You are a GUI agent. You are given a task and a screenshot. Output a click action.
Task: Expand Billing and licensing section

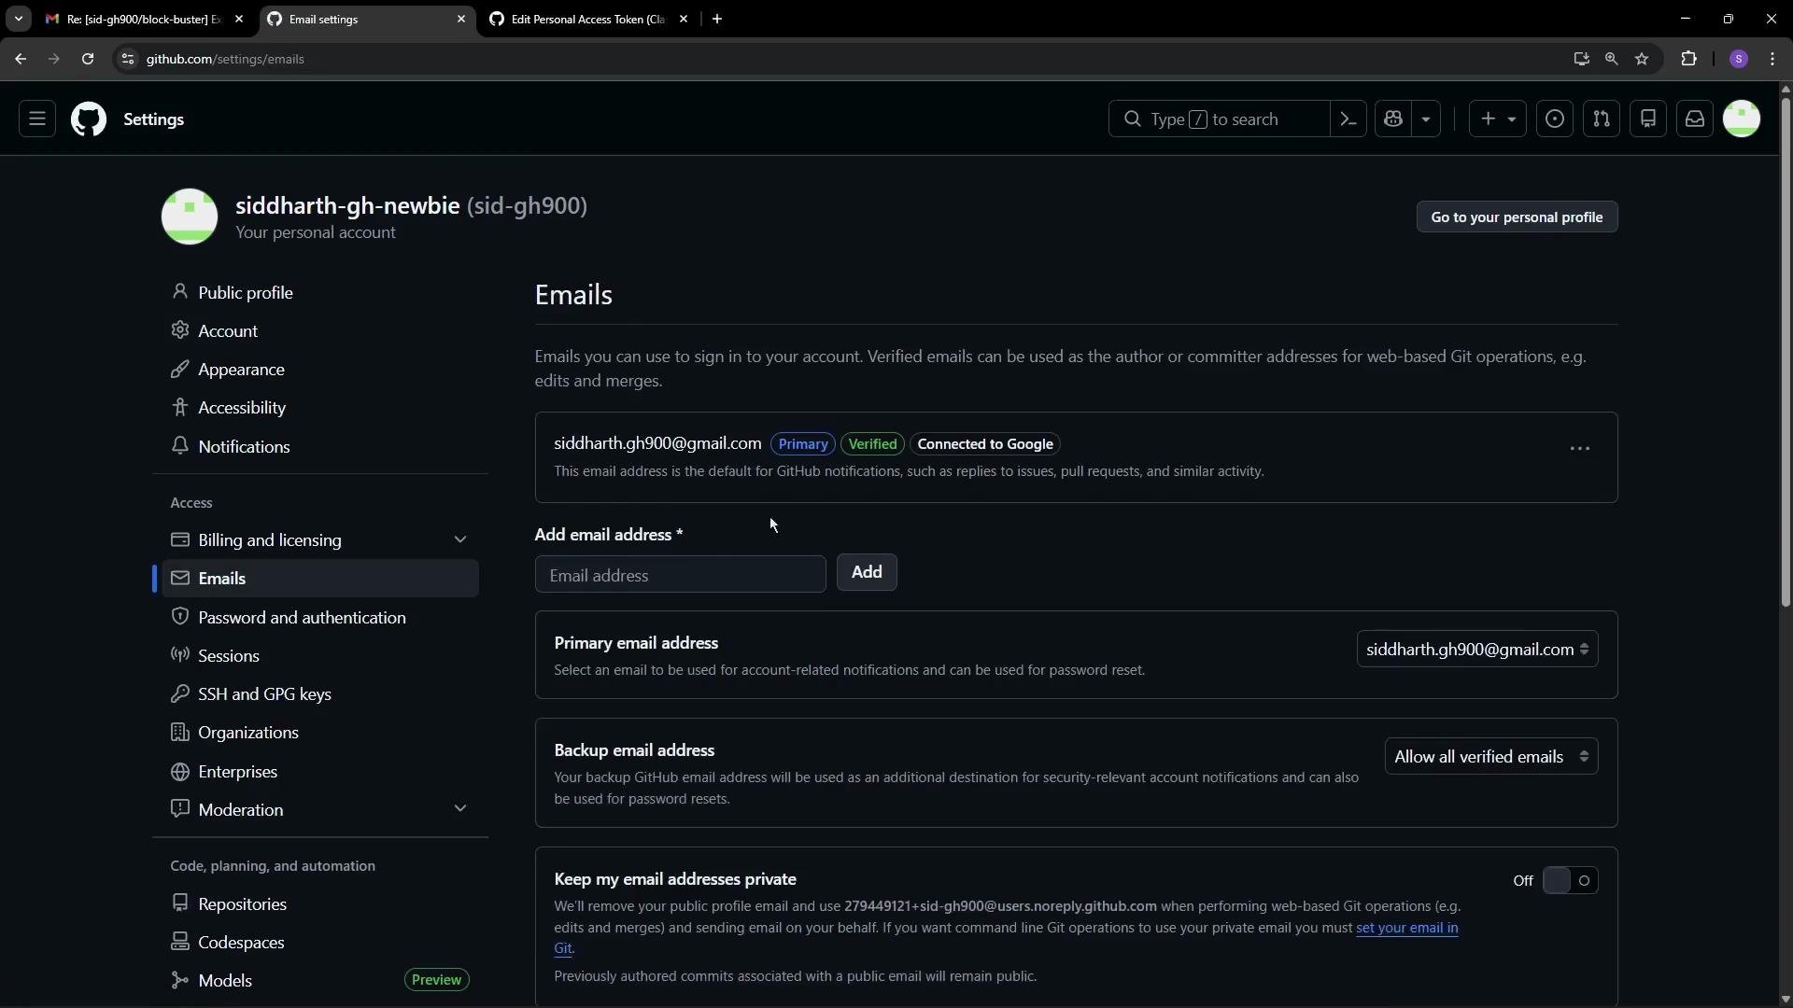click(320, 540)
